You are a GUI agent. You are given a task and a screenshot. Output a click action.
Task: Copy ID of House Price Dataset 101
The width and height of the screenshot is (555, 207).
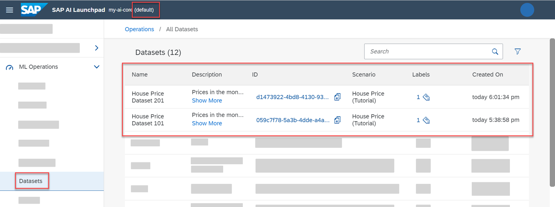click(x=337, y=120)
